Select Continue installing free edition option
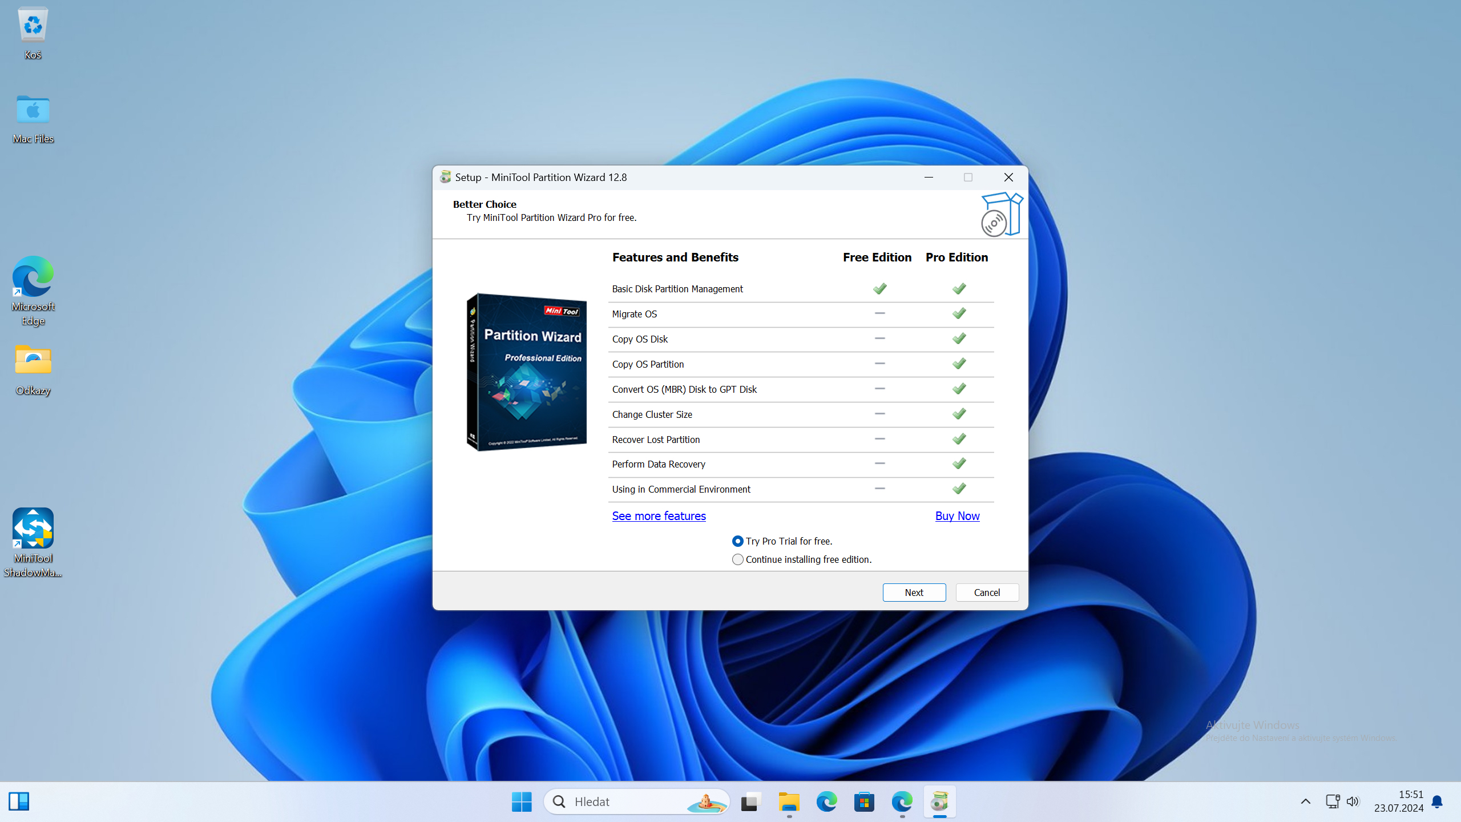The width and height of the screenshot is (1461, 822). click(x=738, y=559)
